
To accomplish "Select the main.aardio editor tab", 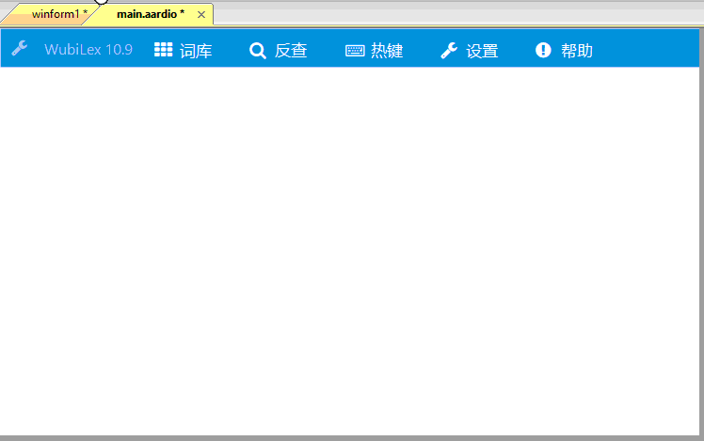I will click(x=151, y=14).
